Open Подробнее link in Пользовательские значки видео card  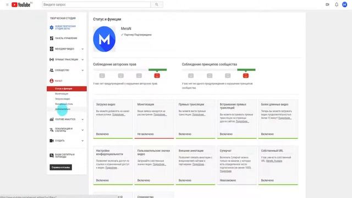tap(159, 164)
